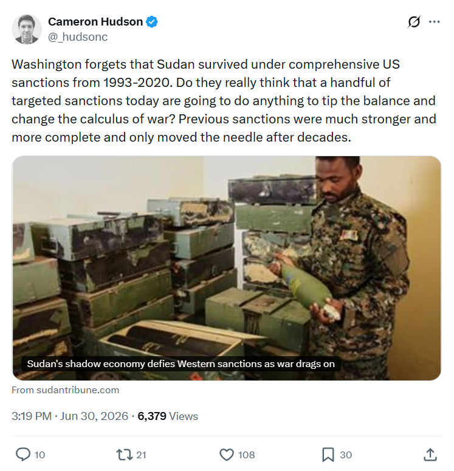Click the Grok slash-circle icon
This screenshot has width=454, height=471.
414,22
